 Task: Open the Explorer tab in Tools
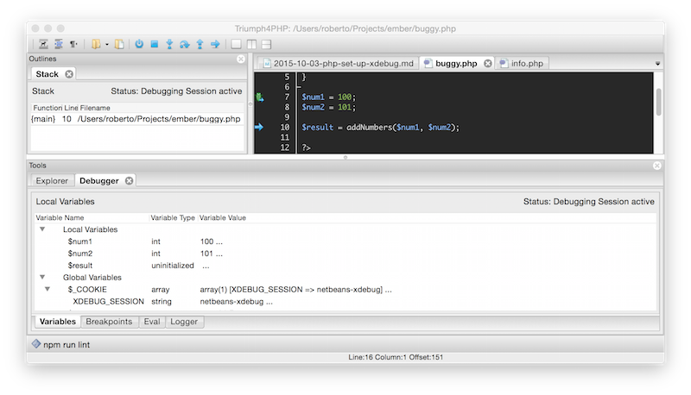(51, 180)
